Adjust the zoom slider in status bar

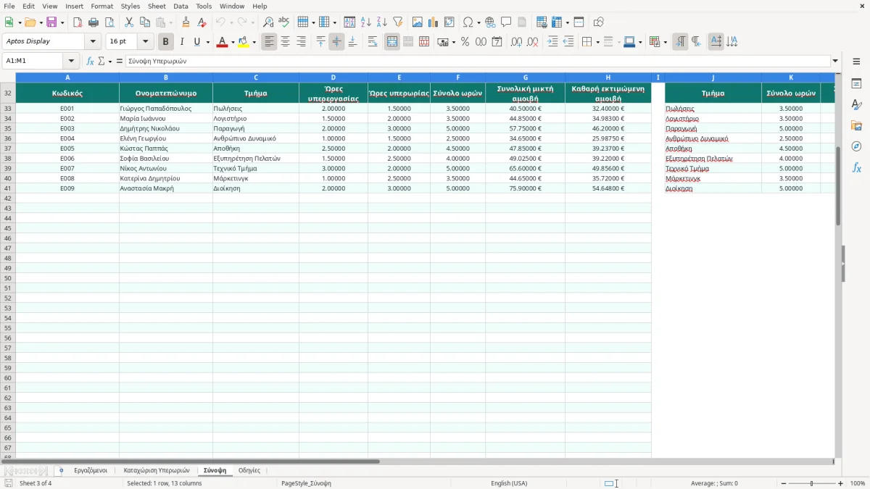point(811,483)
